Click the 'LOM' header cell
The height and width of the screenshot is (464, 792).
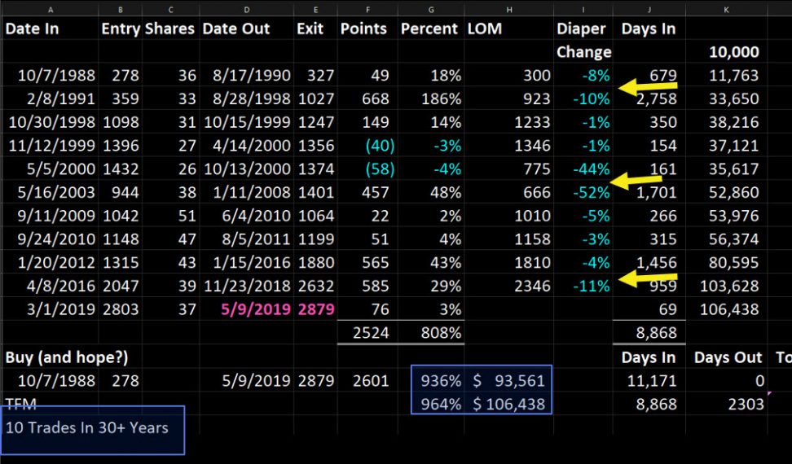click(x=508, y=28)
